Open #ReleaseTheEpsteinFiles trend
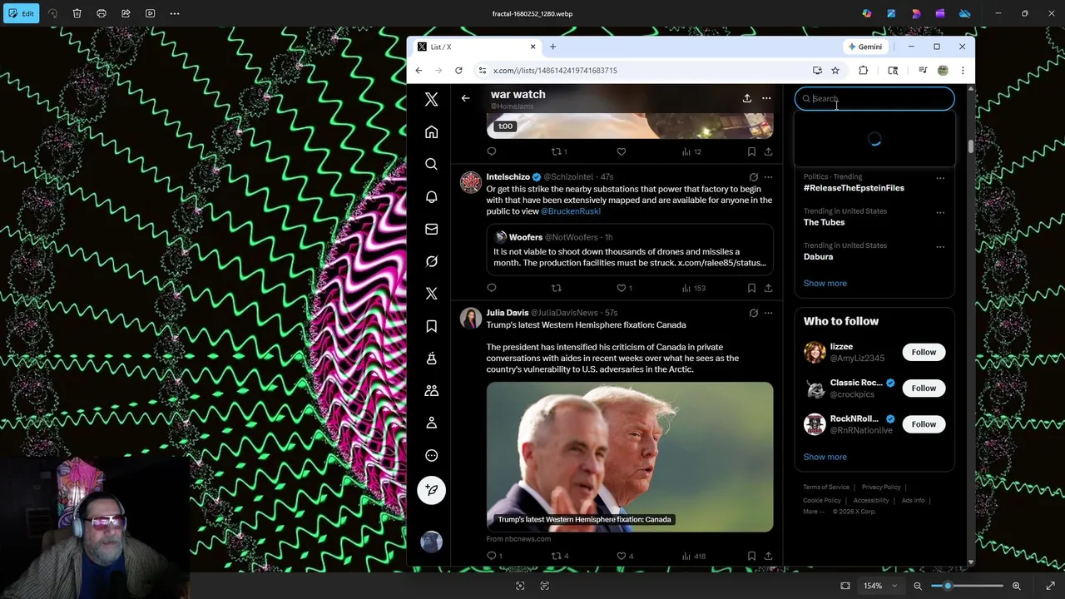The width and height of the screenshot is (1065, 599). click(x=854, y=188)
